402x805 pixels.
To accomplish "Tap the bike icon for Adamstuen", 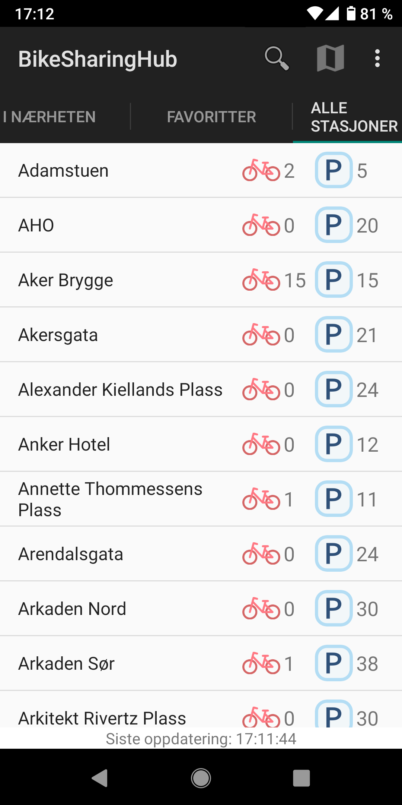I will [261, 171].
